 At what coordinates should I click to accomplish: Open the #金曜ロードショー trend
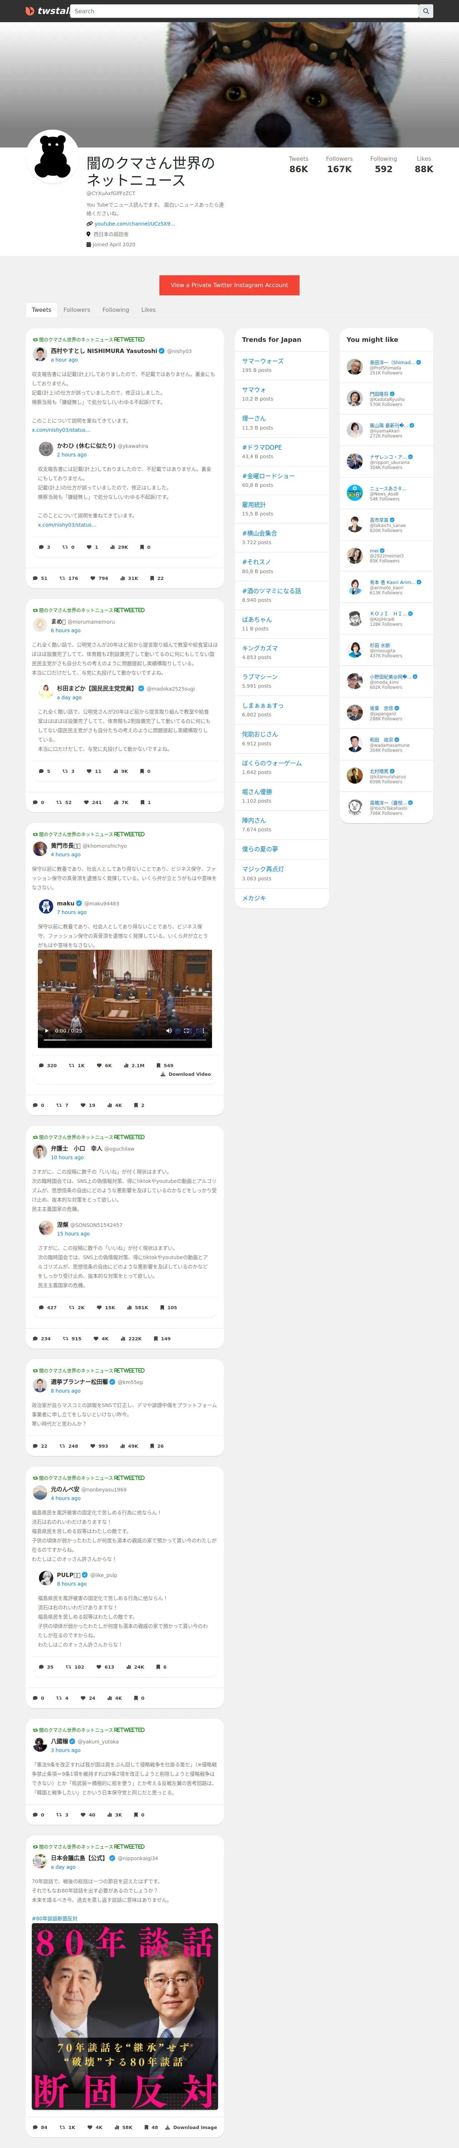pos(268,476)
